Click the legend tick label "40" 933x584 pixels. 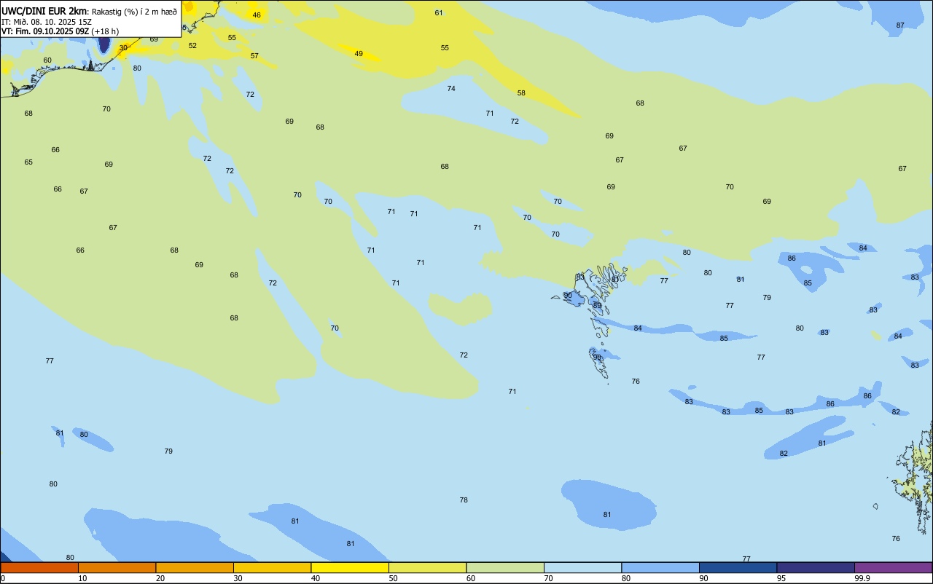tap(316, 578)
